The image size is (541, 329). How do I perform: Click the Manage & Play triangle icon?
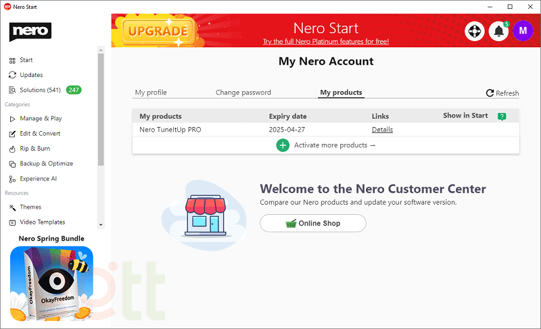(12, 119)
